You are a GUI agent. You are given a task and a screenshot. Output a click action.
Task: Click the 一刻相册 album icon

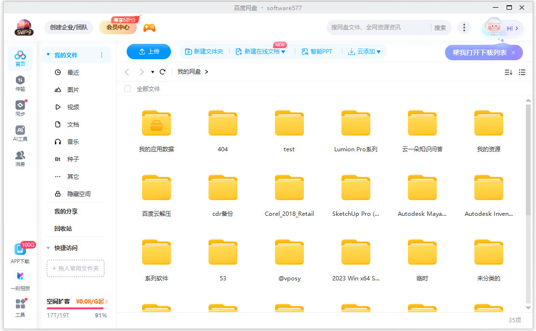pos(20,281)
